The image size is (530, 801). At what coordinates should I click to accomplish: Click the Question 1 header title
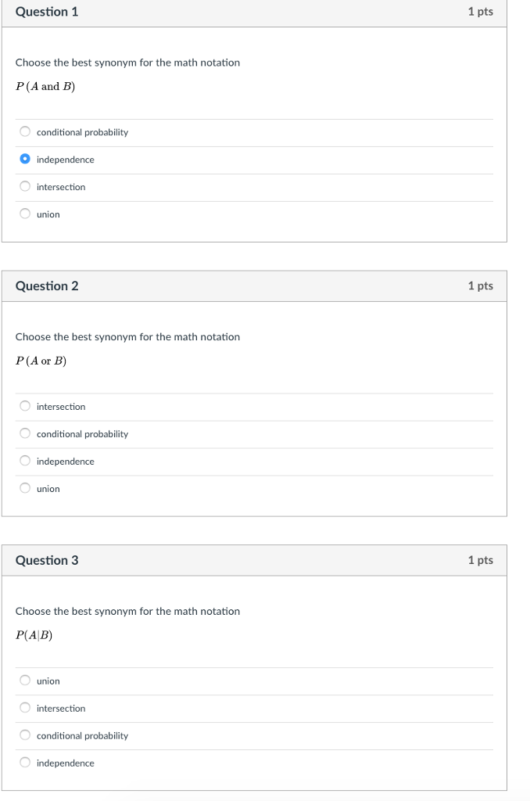[47, 12]
